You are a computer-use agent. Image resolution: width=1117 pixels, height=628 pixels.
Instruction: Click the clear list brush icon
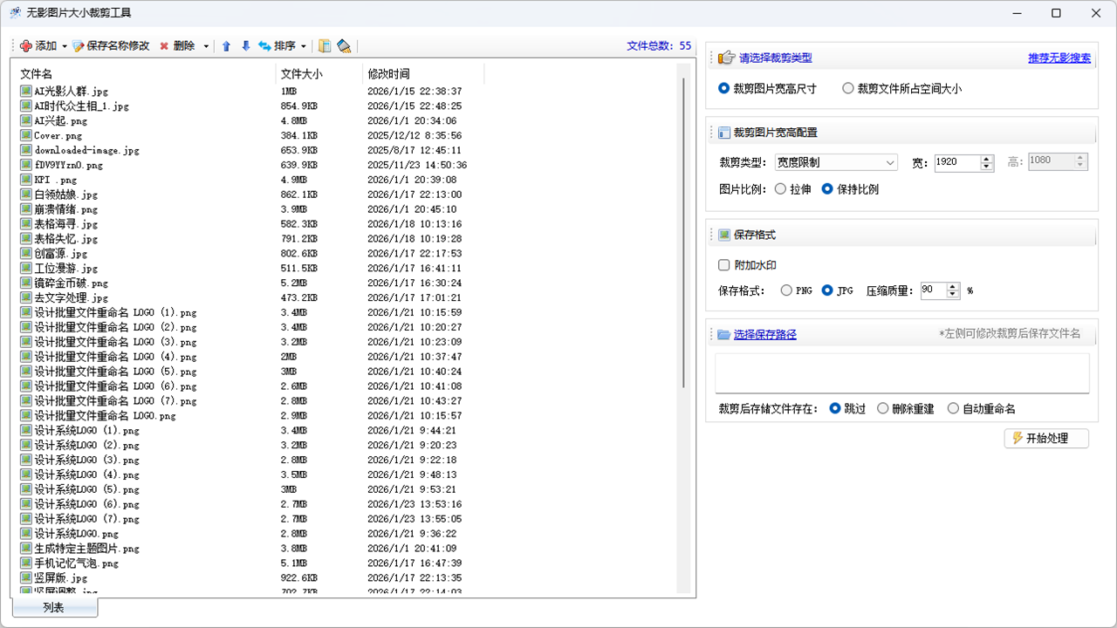pos(344,46)
